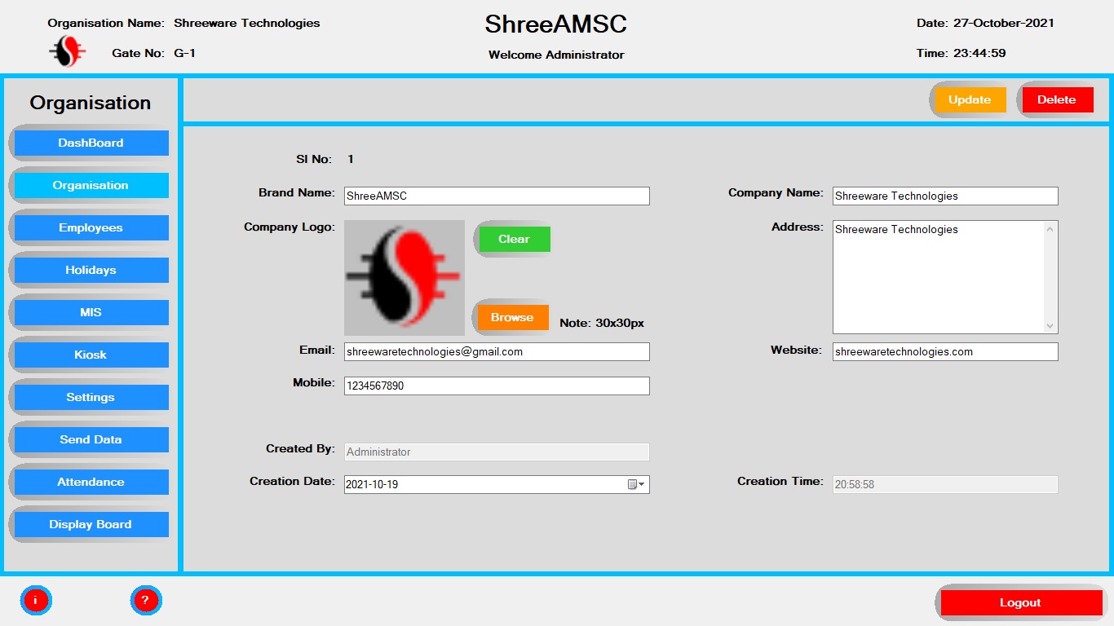Open the Creation Date calendar dropdown

(637, 485)
